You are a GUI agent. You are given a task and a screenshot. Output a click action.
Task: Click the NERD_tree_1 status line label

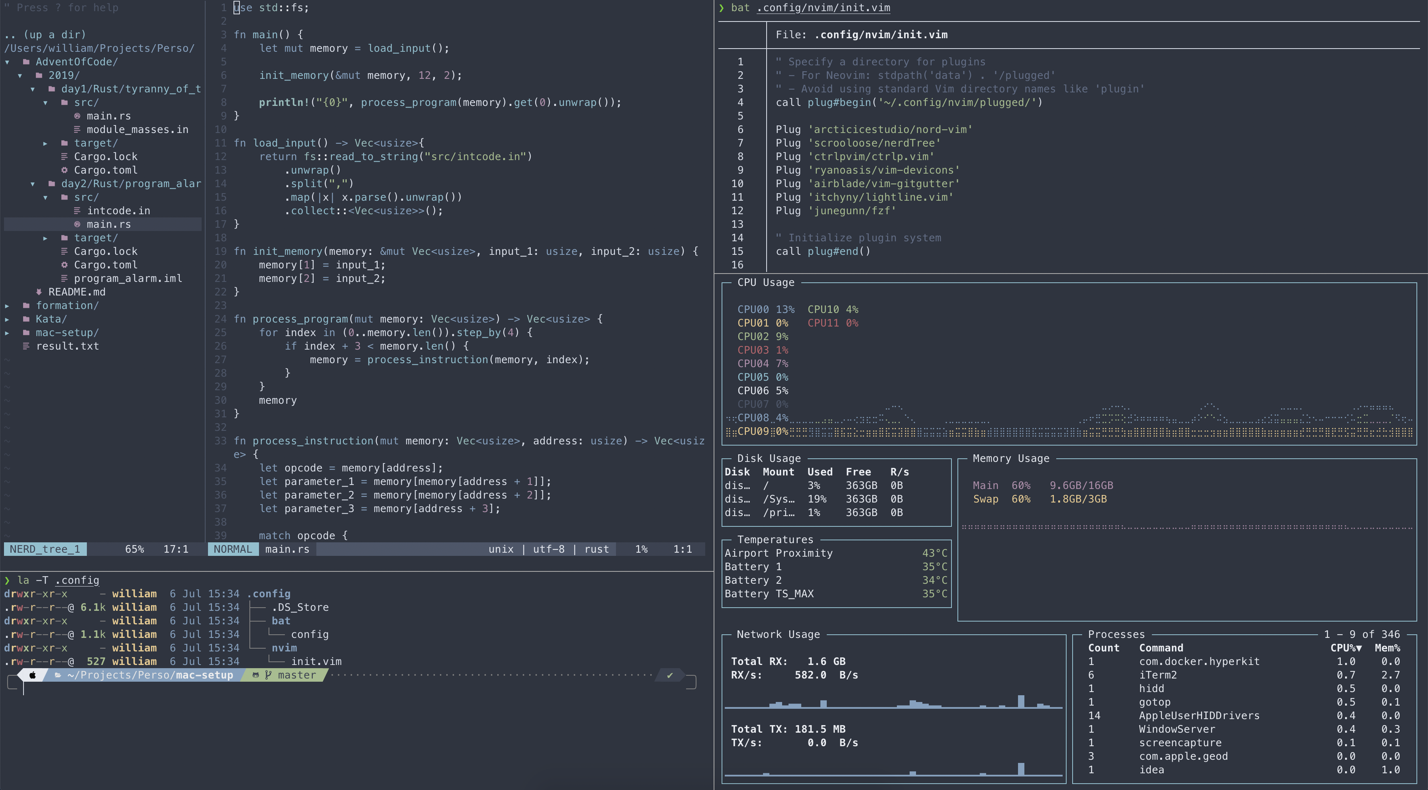point(44,549)
